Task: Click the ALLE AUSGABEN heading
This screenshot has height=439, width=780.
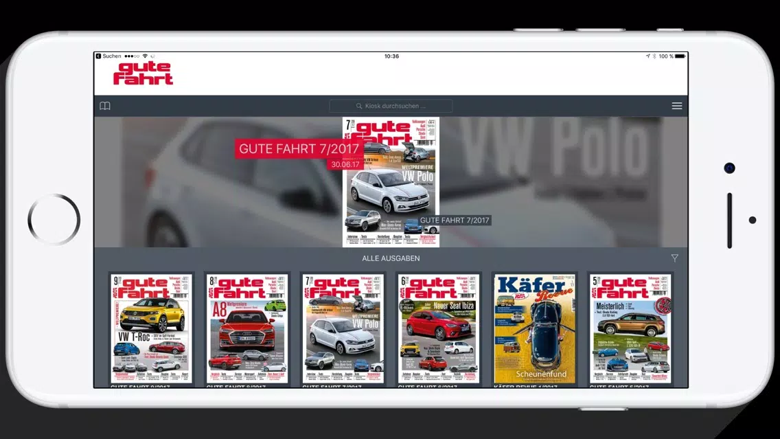Action: click(391, 258)
